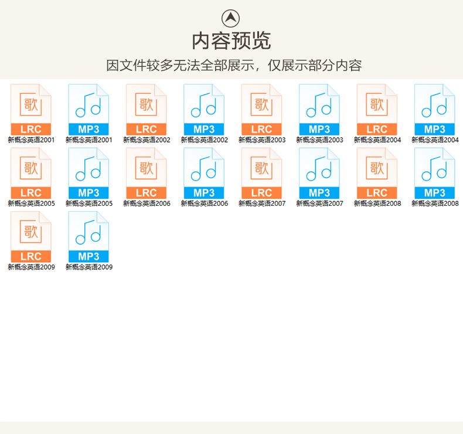Click the 内容预览 heading
The width and height of the screenshot is (463, 434).
[x=231, y=41]
